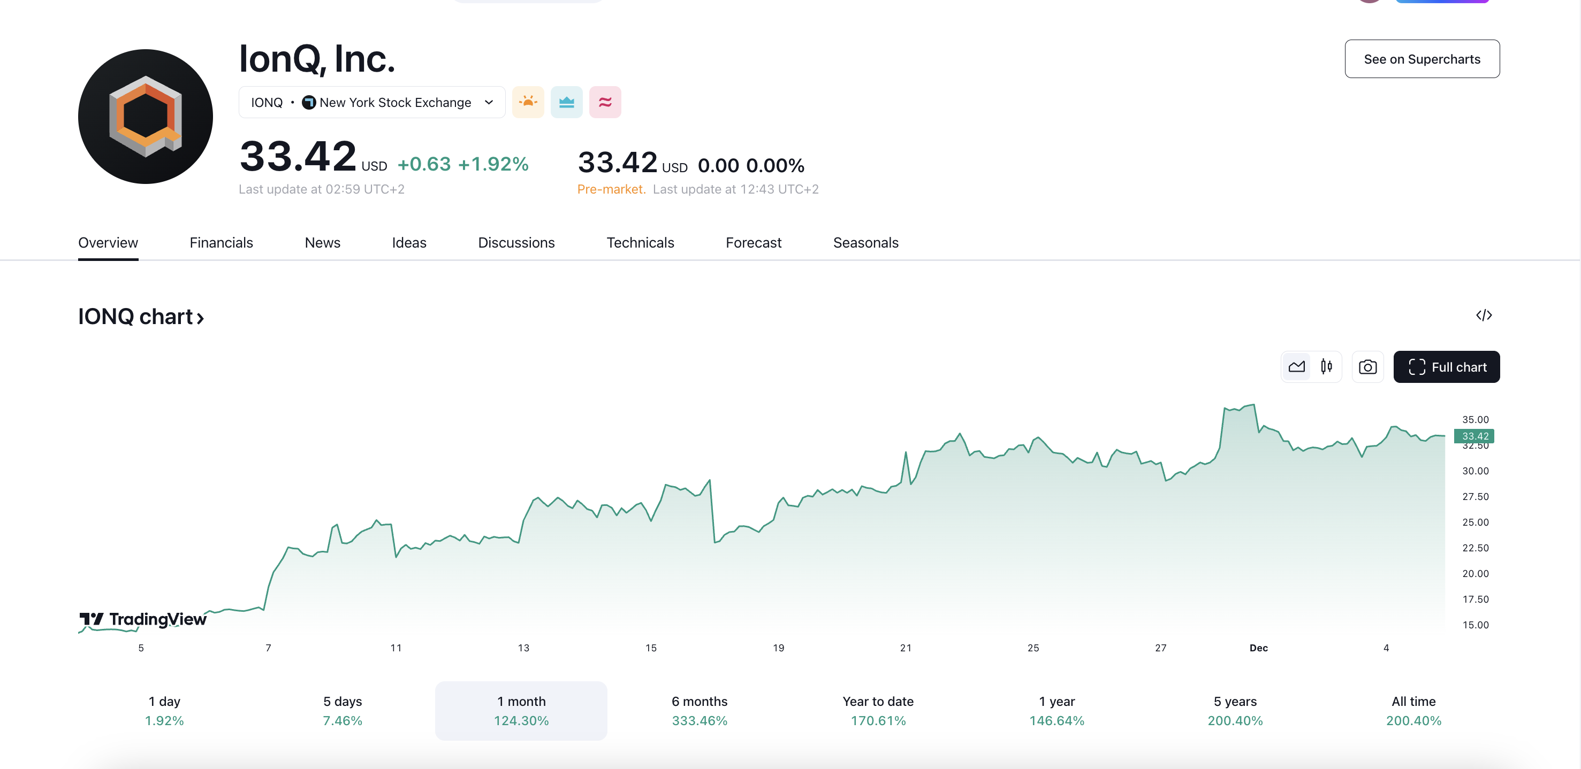Click the 33.42 price marker on chart axis
The height and width of the screenshot is (769, 1581).
(x=1473, y=436)
